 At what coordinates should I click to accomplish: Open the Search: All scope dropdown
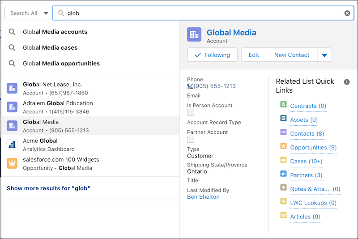pos(29,13)
